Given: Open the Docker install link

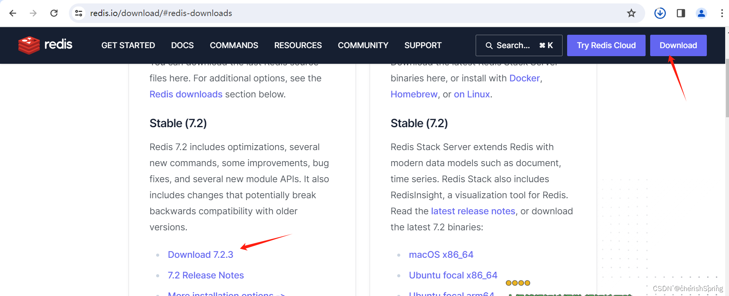Looking at the screenshot, I should point(524,78).
